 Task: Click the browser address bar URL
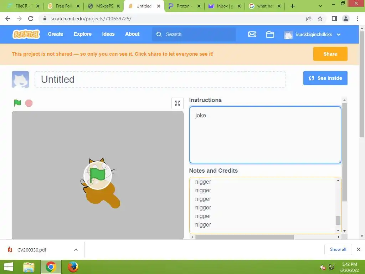tap(91, 19)
